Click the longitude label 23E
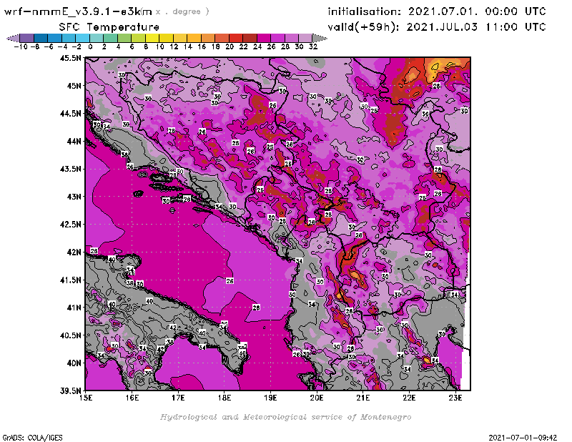Image resolution: width=572 pixels, height=442 pixels. point(455,398)
